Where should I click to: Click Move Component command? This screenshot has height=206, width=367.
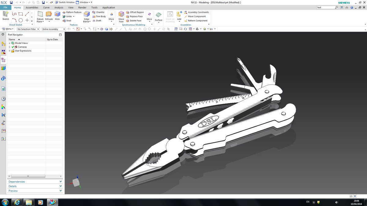coord(195,16)
